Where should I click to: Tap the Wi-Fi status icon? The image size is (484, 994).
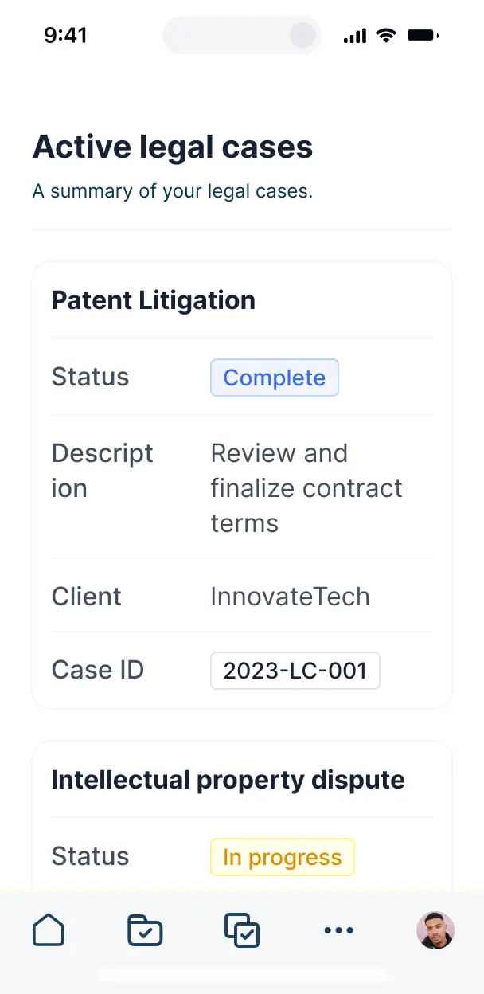click(386, 34)
